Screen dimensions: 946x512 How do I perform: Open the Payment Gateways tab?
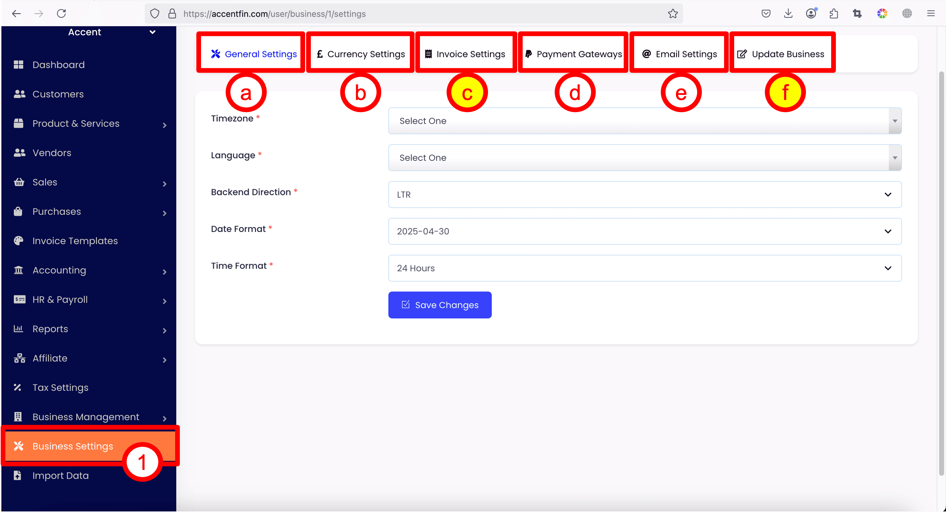pyautogui.click(x=573, y=54)
